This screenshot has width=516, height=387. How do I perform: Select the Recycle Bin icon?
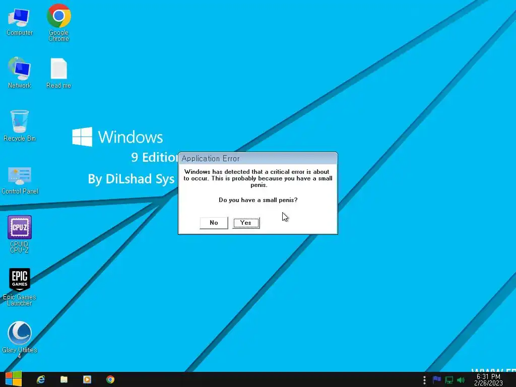(20, 125)
